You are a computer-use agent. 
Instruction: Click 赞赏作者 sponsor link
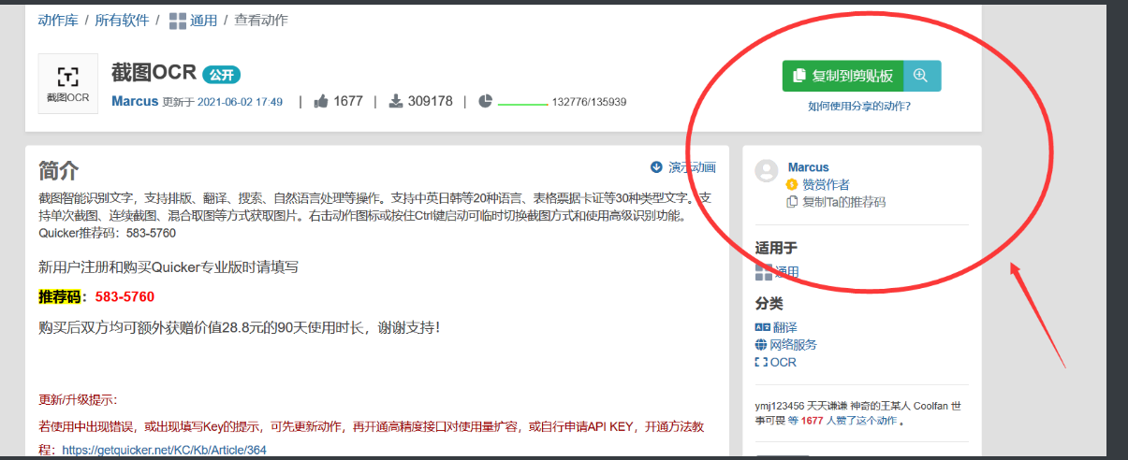(x=826, y=184)
